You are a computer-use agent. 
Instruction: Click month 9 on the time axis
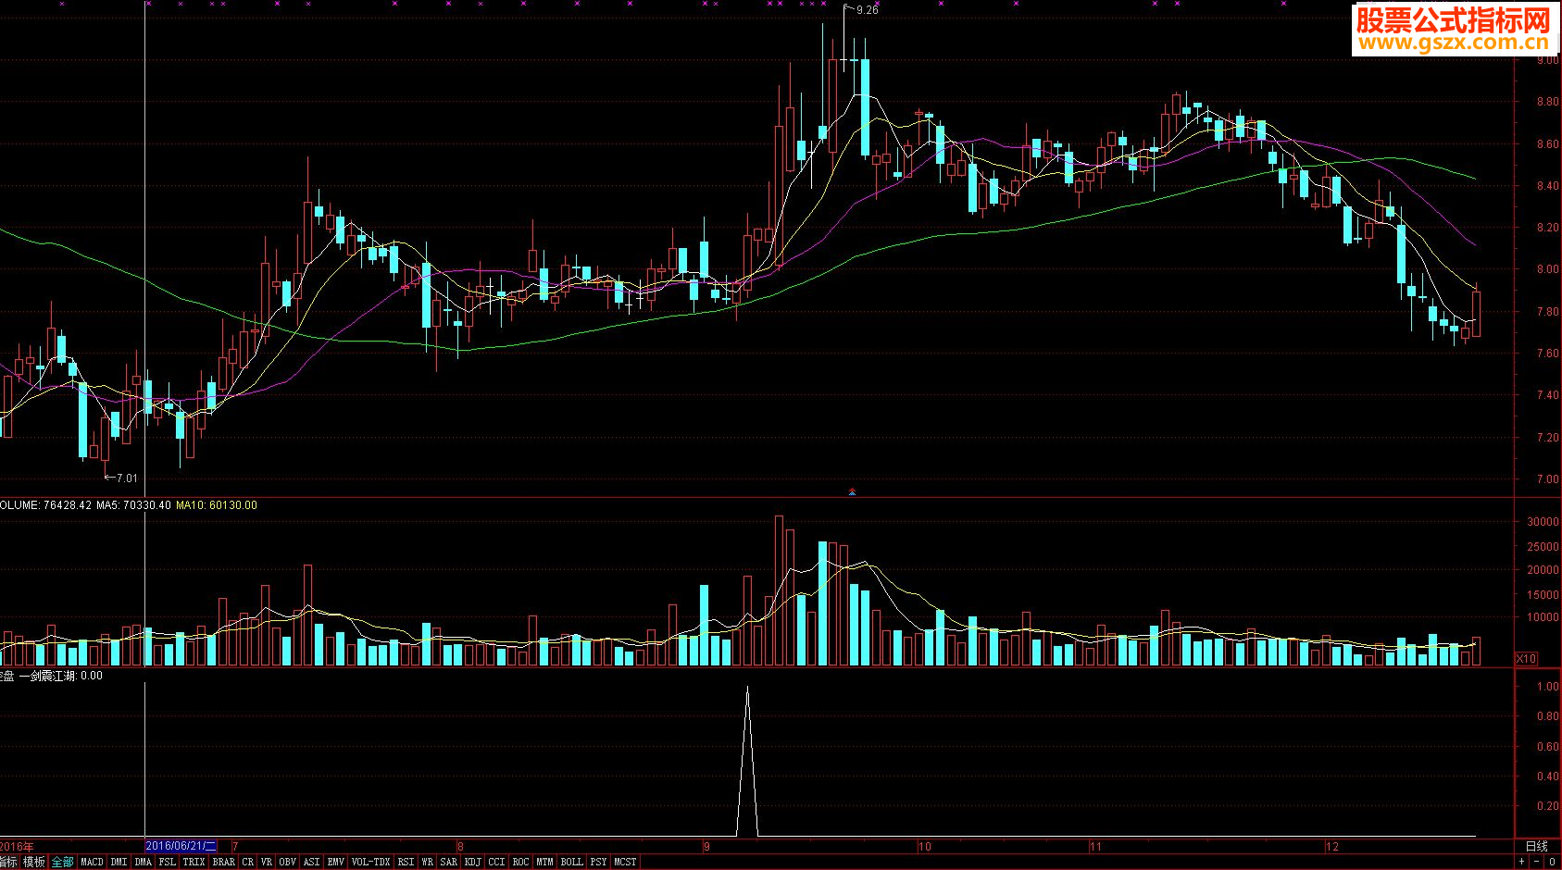(x=706, y=846)
